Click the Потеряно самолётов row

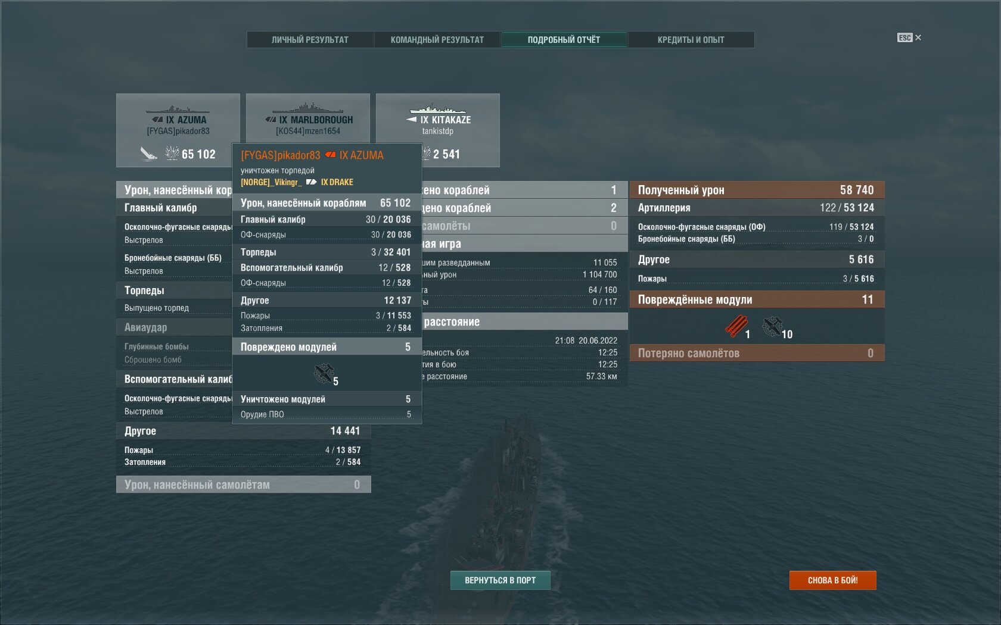pyautogui.click(x=757, y=353)
